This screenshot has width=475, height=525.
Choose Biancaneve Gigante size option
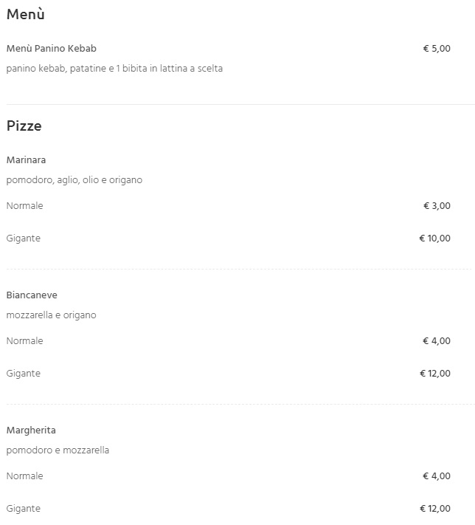(24, 374)
